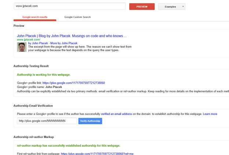Click the Preview heading
Screen dimensions: 229x155
(x=19, y=26)
